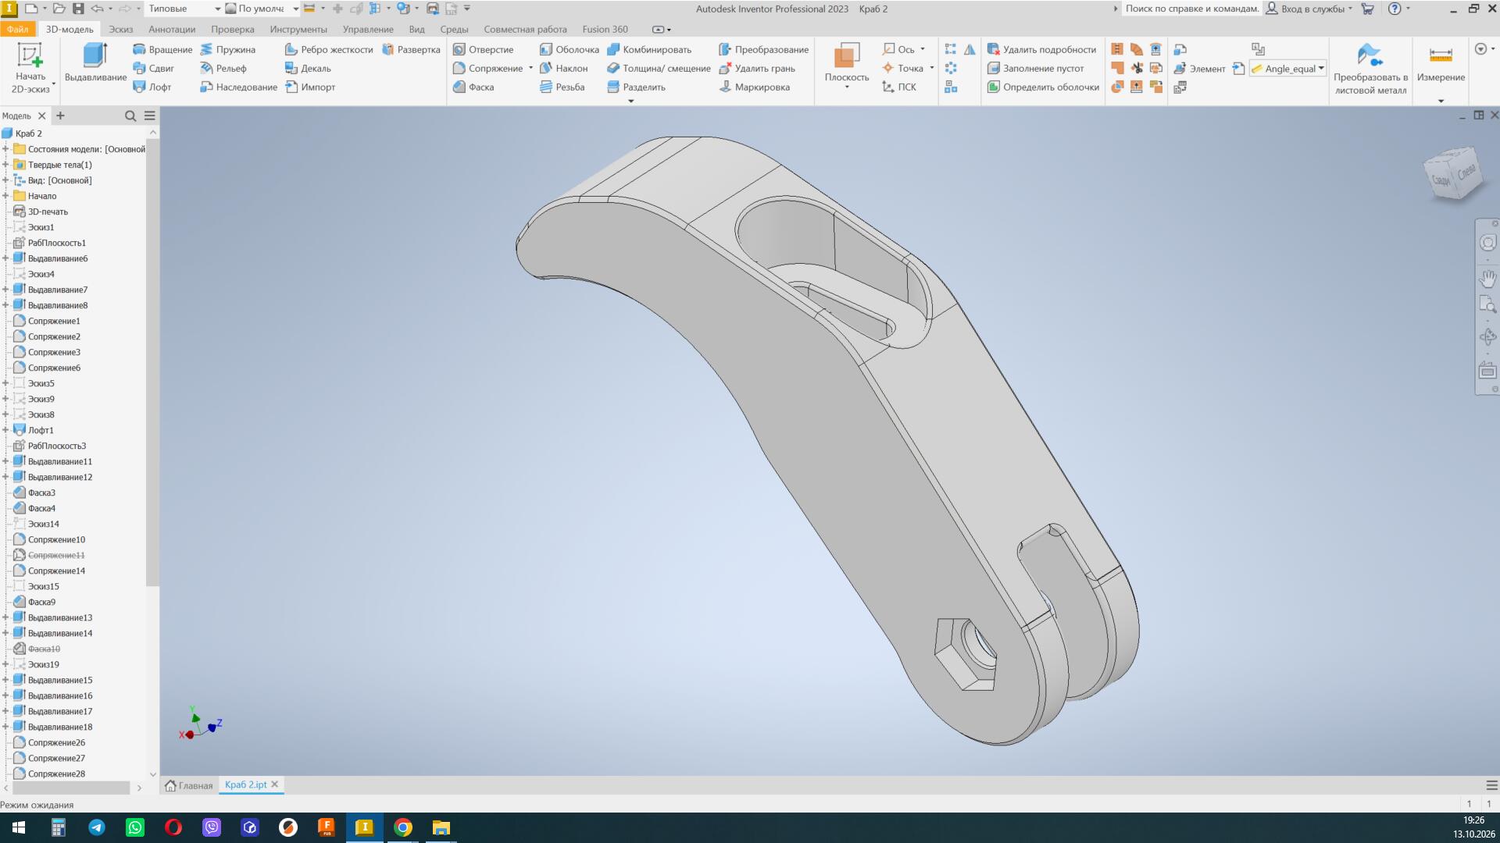This screenshot has width=1500, height=843.
Task: Select the Измерение measure tool
Action: (x=1441, y=64)
